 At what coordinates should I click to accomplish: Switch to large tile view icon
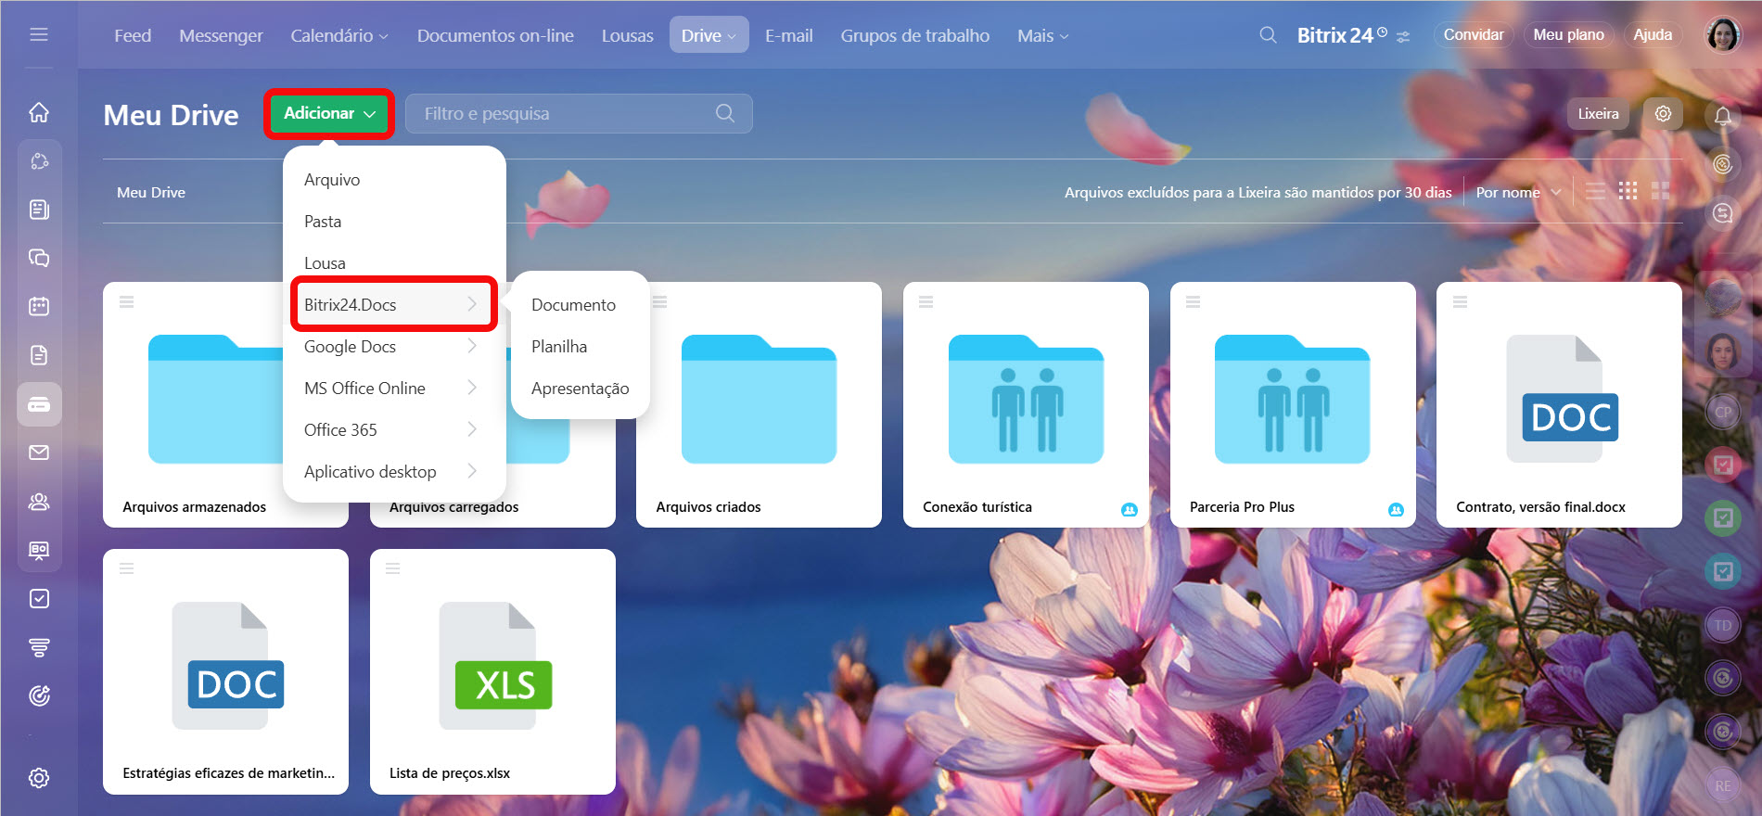pos(1660,191)
